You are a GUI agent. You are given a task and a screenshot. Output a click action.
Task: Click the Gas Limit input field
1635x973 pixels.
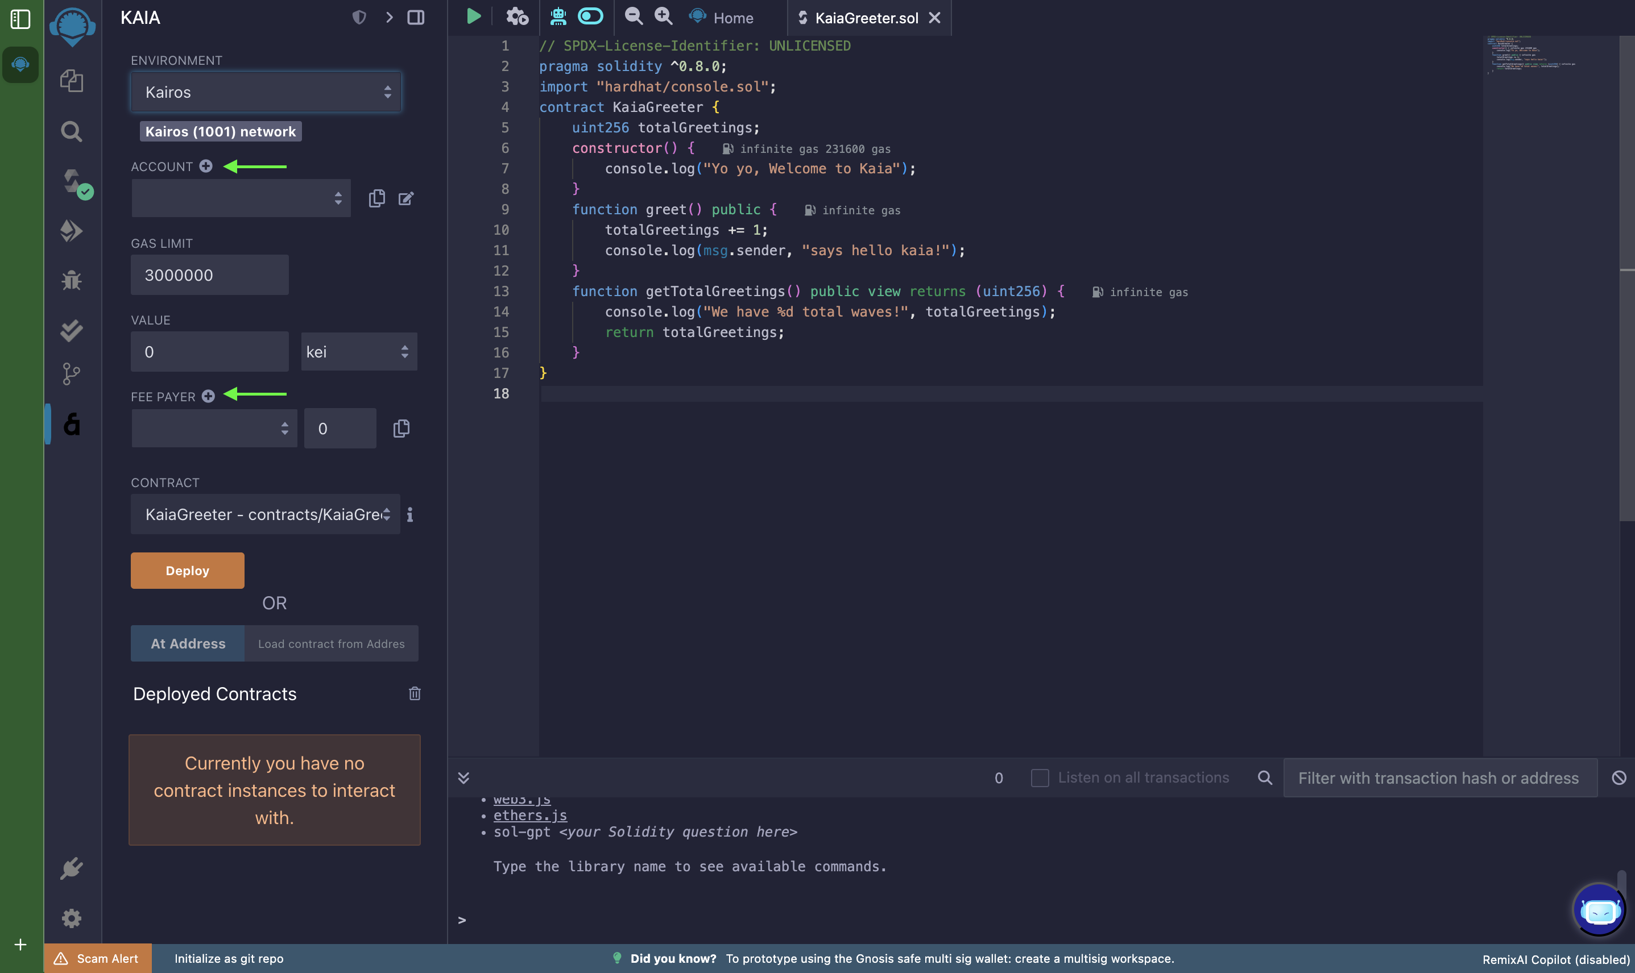click(x=209, y=275)
